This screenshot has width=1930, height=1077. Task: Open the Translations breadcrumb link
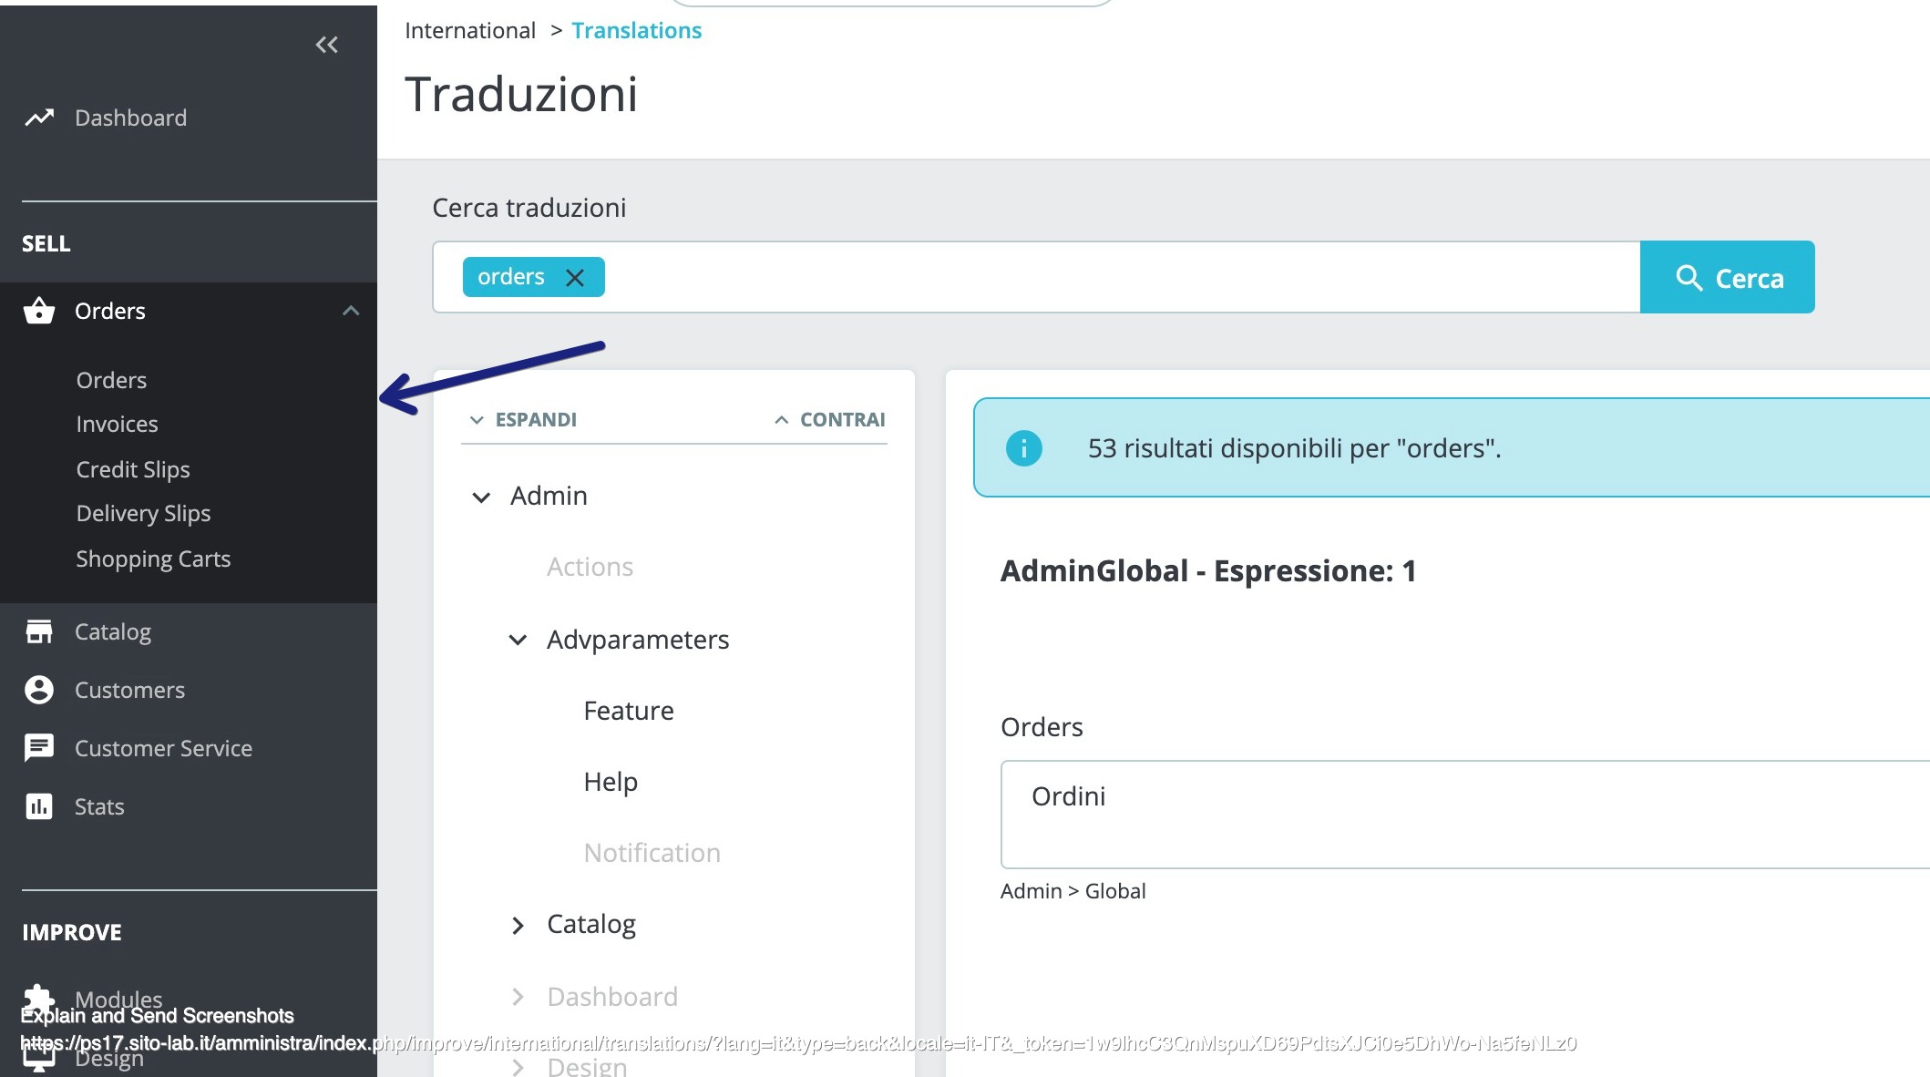click(x=637, y=29)
